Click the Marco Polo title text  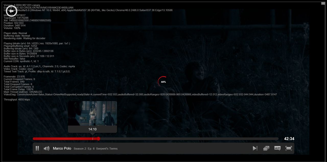tap(62, 148)
